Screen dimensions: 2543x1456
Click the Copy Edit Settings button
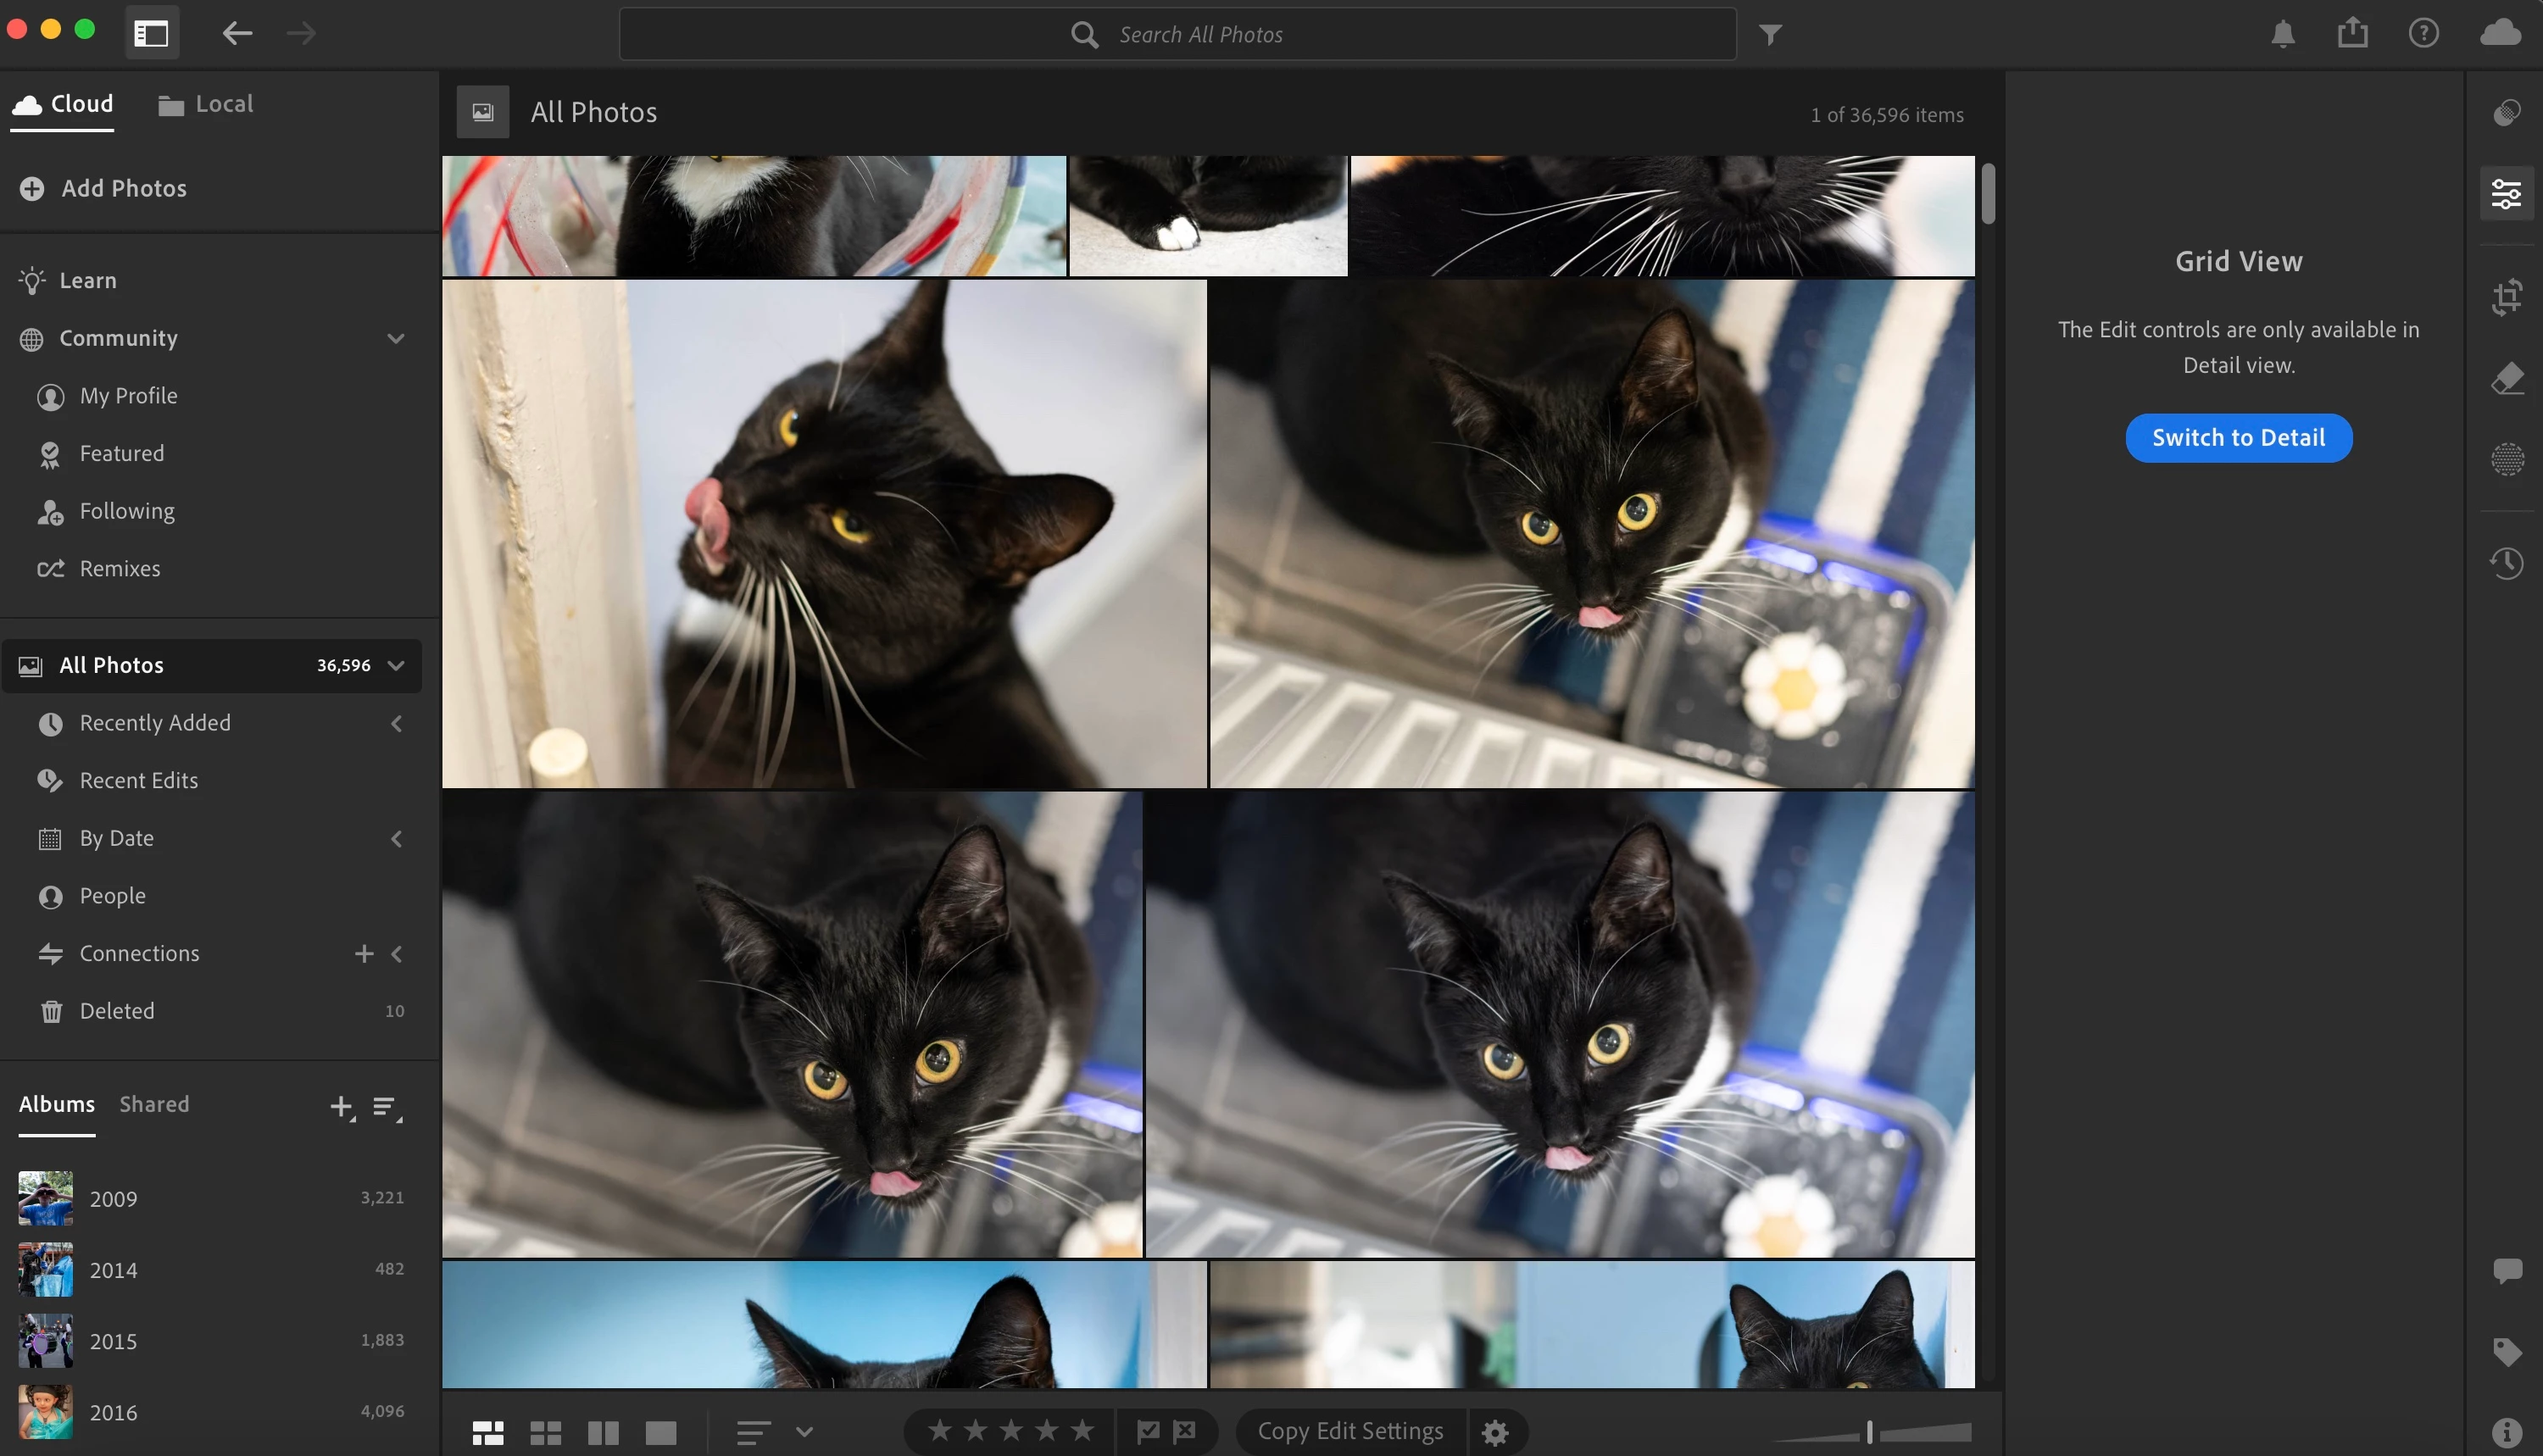click(1350, 1431)
